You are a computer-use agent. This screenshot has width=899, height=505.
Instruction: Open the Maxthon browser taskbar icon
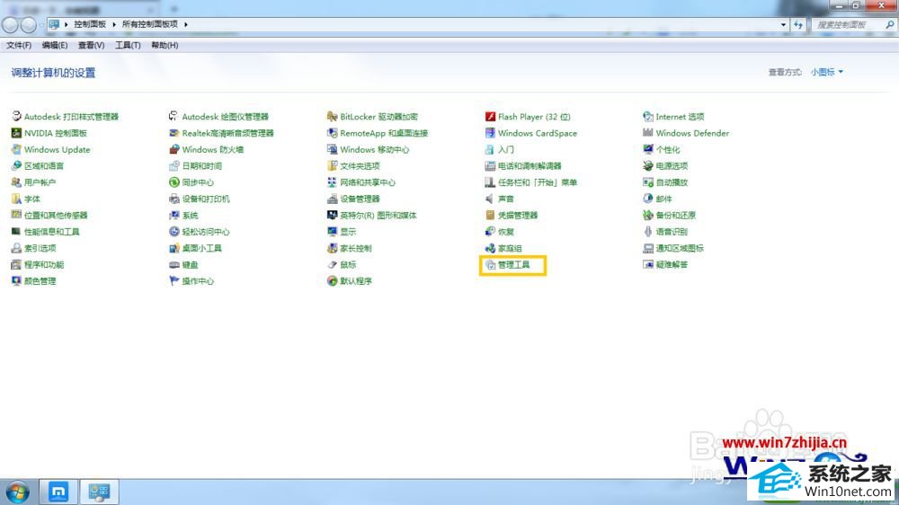point(58,492)
